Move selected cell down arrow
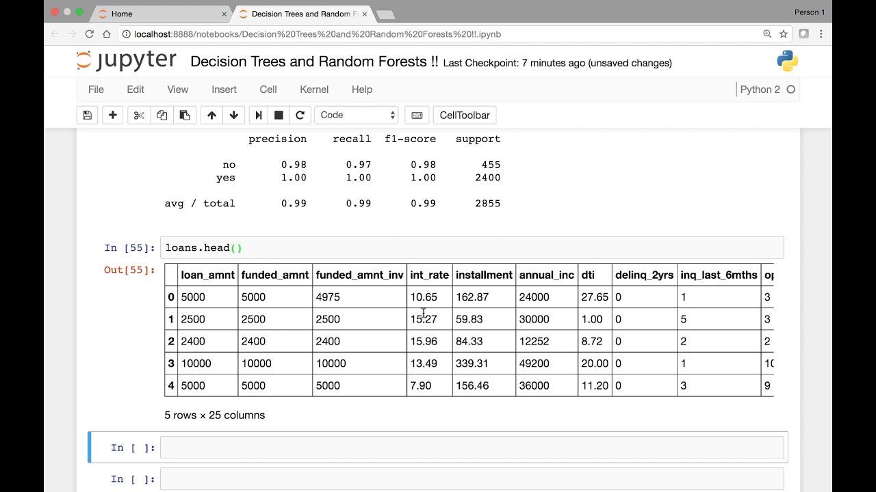Screen dimensions: 876x492 pos(234,115)
